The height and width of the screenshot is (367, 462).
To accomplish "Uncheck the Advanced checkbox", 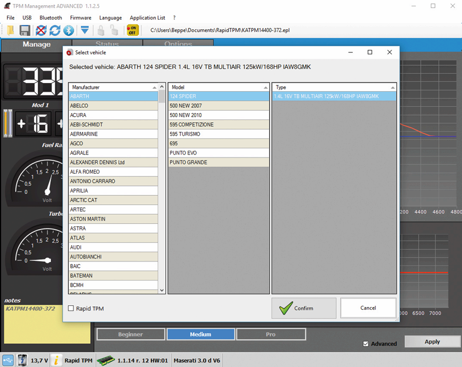I will click(366, 344).
